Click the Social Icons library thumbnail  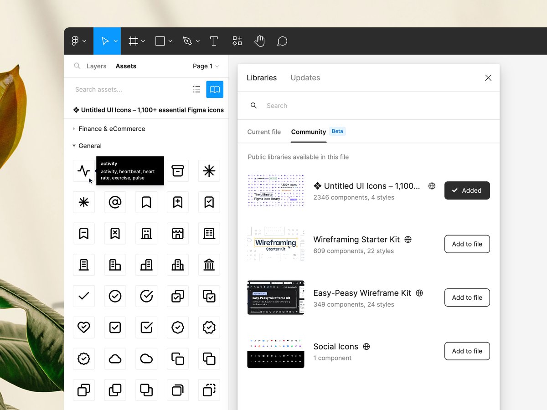tap(275, 351)
